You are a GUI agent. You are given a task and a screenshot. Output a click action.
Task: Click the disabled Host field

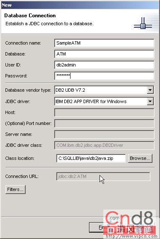point(104,112)
